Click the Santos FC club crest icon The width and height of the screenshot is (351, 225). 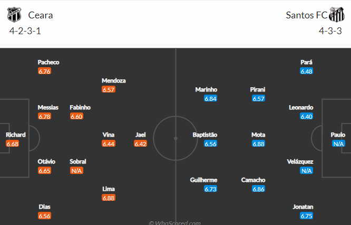pos(337,15)
